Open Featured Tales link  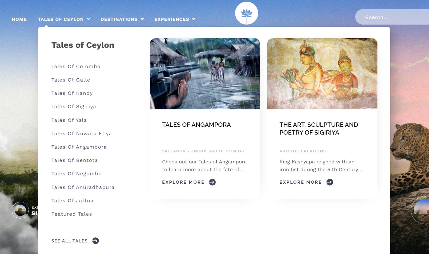pos(72,214)
